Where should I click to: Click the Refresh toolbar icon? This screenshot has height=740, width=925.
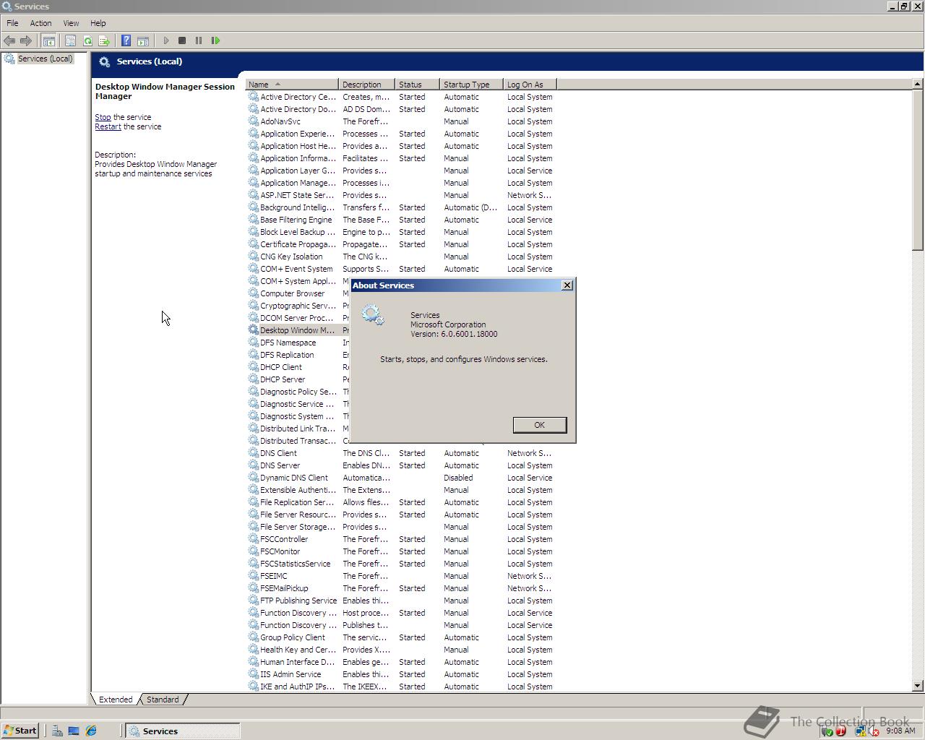pos(87,40)
